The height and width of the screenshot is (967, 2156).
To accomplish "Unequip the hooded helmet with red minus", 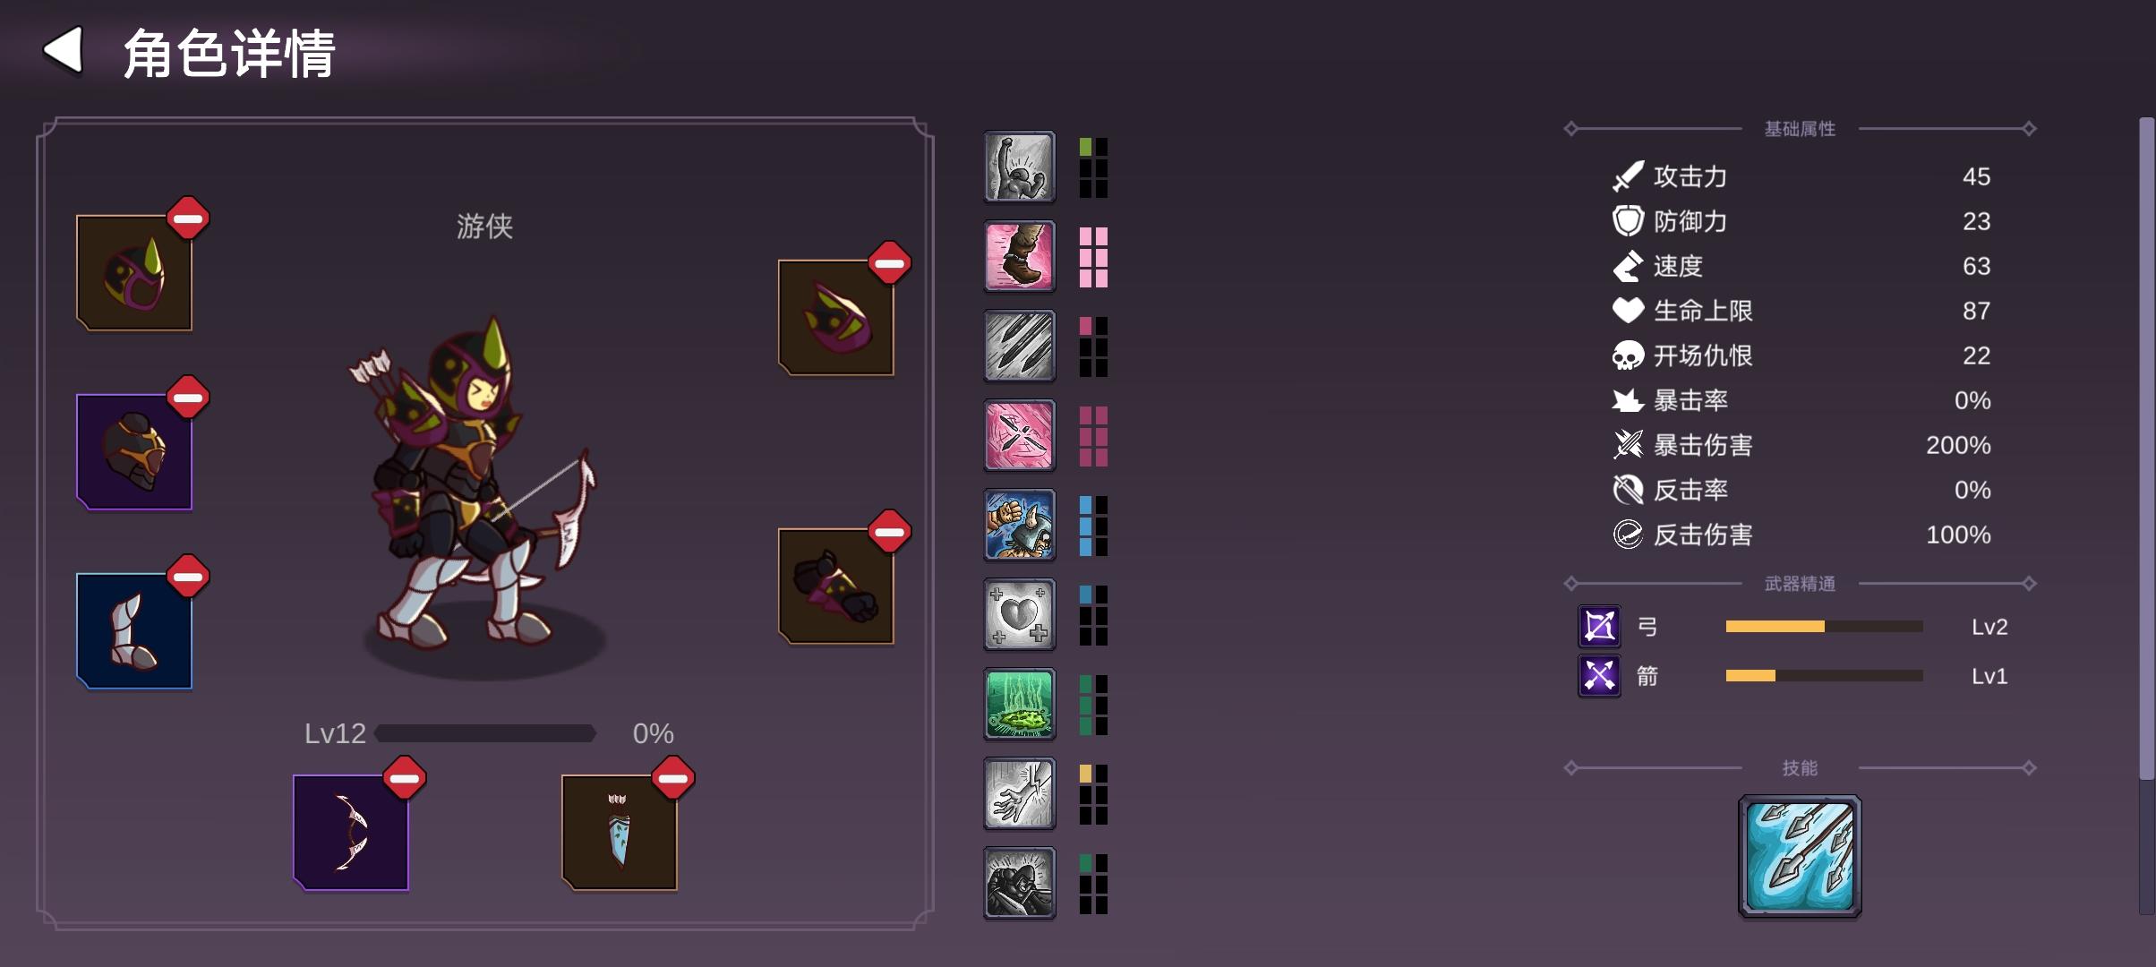I will pyautogui.click(x=188, y=218).
